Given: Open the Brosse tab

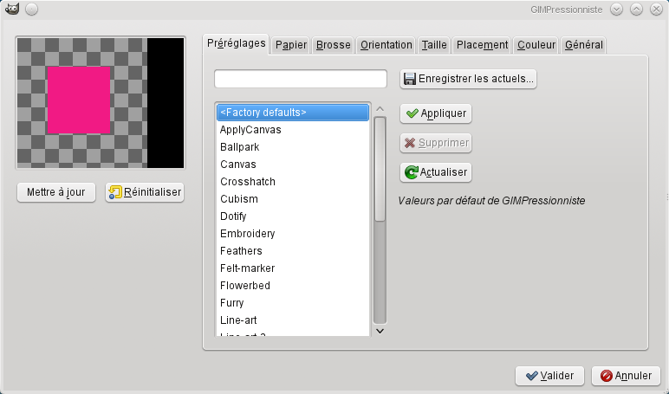Looking at the screenshot, I should coord(333,45).
